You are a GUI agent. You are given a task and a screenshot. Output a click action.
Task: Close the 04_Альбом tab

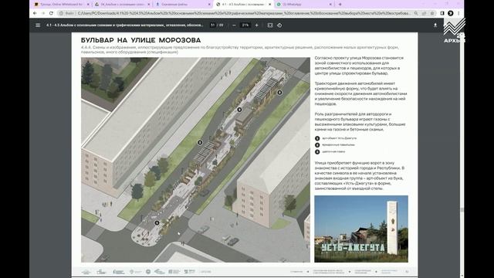(149, 5)
